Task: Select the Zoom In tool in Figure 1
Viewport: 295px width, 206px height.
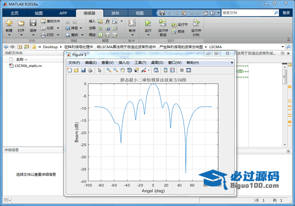Action: pos(109,70)
